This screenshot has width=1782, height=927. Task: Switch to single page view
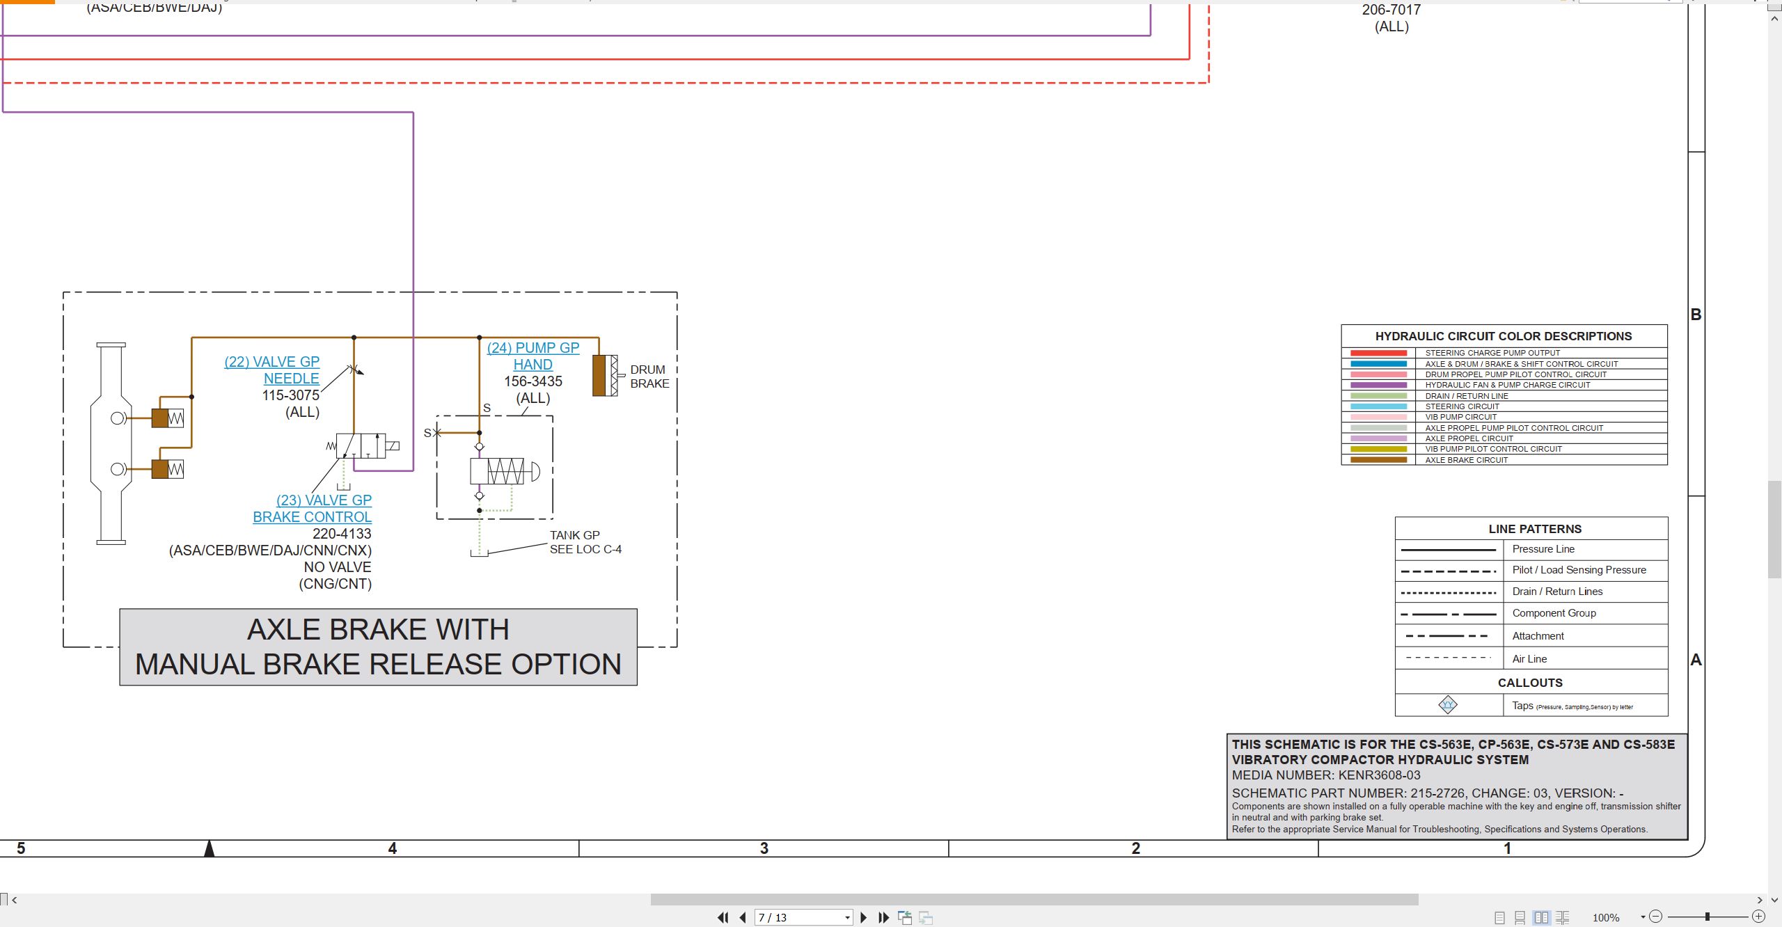coord(1500,917)
